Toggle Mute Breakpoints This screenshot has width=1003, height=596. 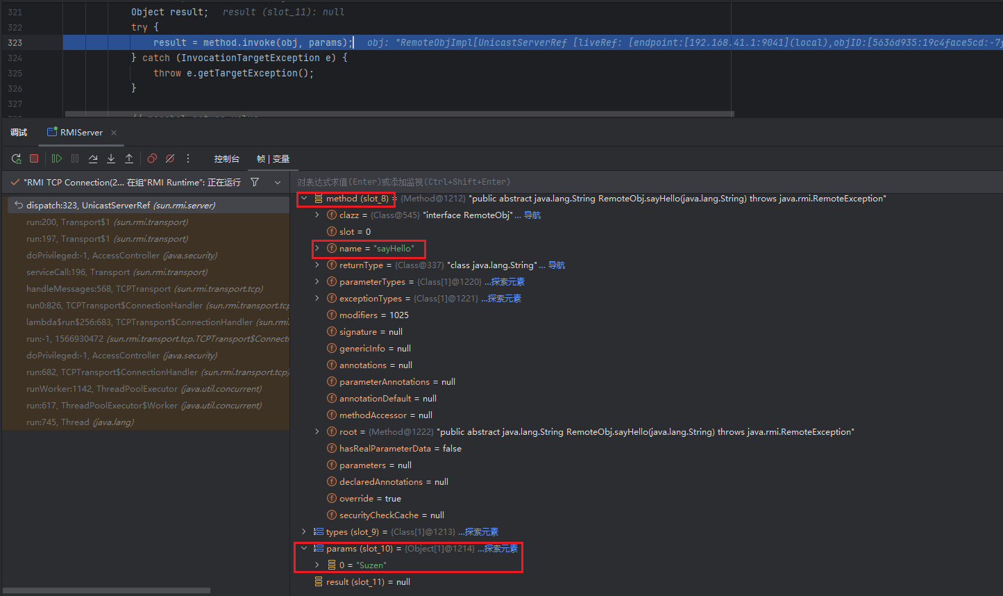pyautogui.click(x=170, y=158)
